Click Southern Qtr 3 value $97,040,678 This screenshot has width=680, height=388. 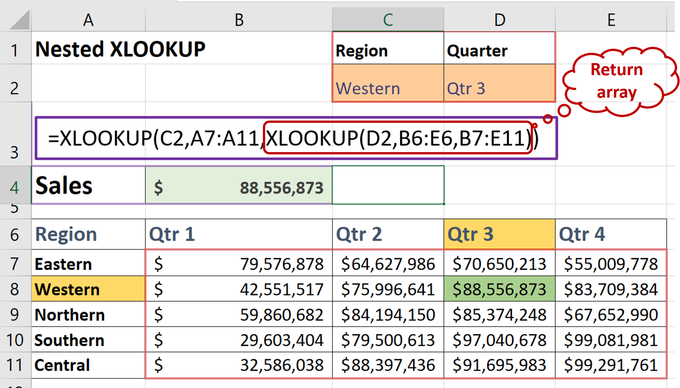pyautogui.click(x=499, y=340)
